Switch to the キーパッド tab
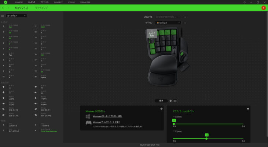 click(x=32, y=3)
